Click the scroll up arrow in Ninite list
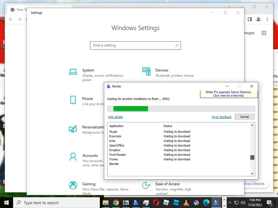The width and height of the screenshot is (278, 208). click(x=252, y=125)
